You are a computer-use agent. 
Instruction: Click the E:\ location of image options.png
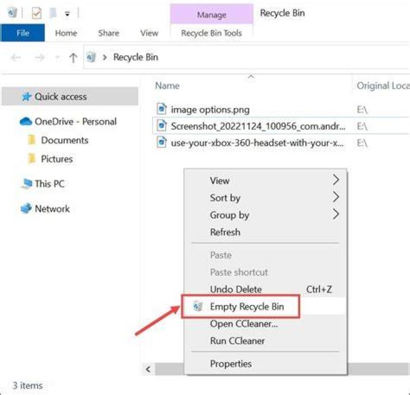[362, 109]
